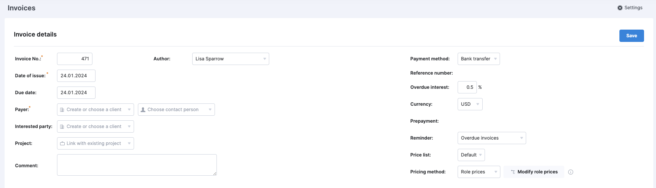The image size is (656, 188).
Task: Click the person icon in the contact person field
Action: click(143, 110)
